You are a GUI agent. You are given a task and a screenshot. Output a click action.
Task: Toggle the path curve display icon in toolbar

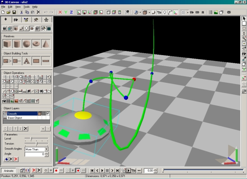coord(170,12)
